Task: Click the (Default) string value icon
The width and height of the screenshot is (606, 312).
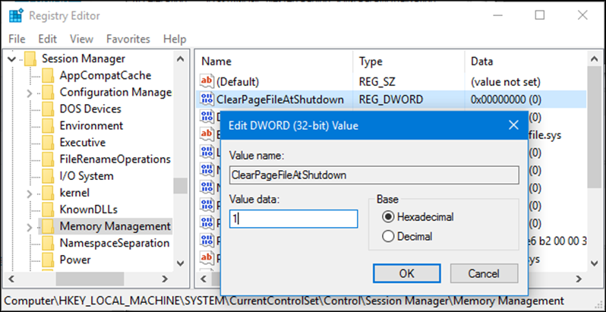Action: [207, 82]
